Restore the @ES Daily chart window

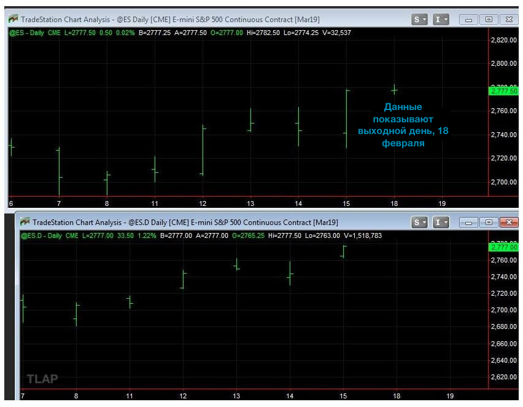tap(489, 20)
